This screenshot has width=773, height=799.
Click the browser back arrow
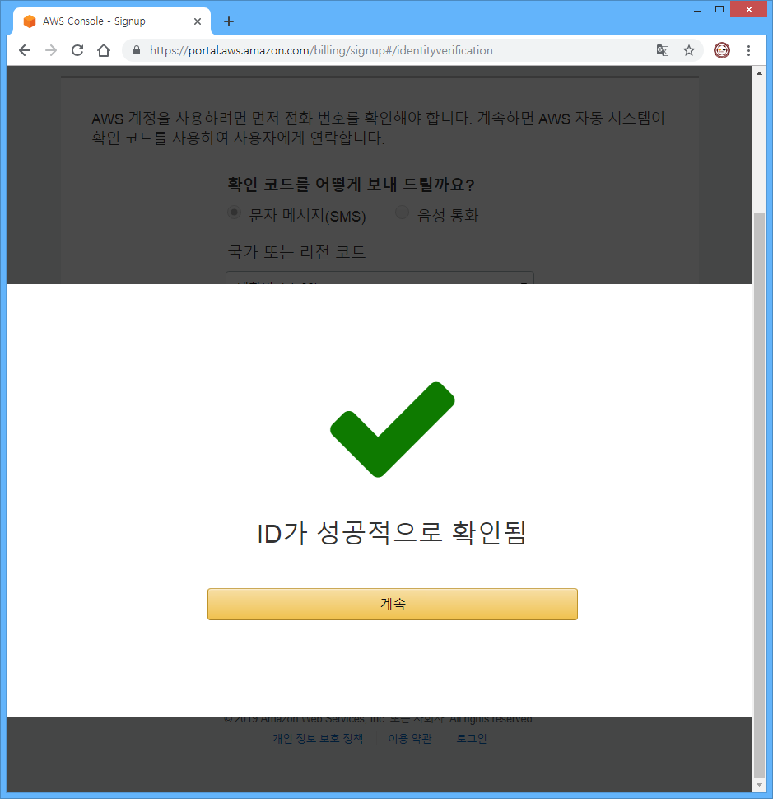pyautogui.click(x=25, y=50)
